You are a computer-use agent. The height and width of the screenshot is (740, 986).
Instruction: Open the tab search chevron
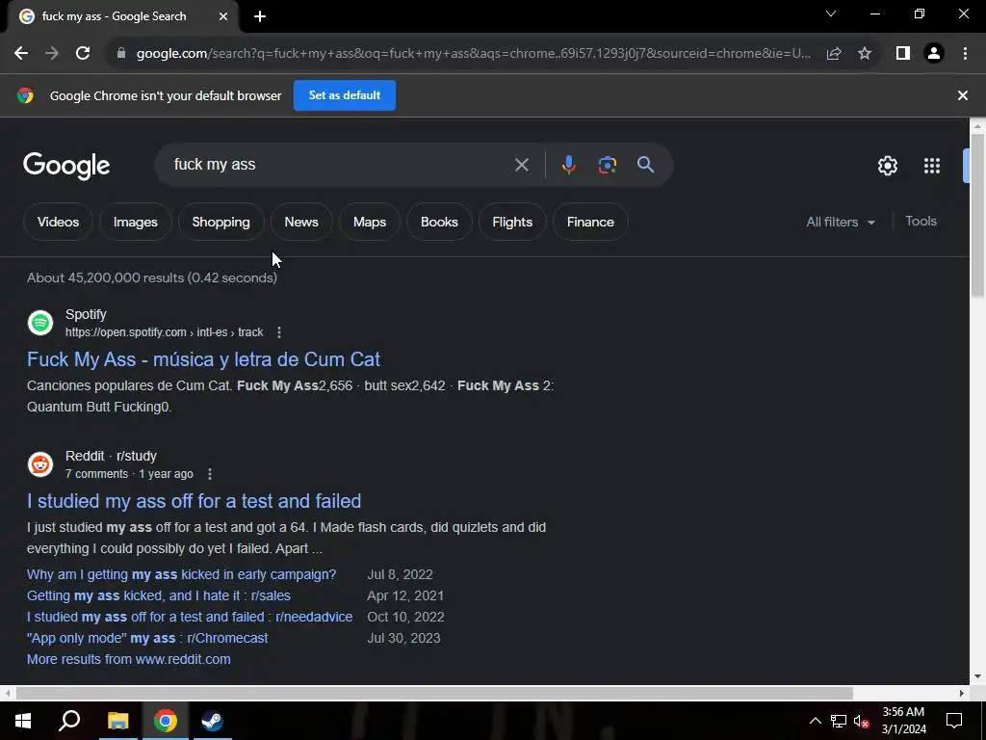(x=831, y=13)
